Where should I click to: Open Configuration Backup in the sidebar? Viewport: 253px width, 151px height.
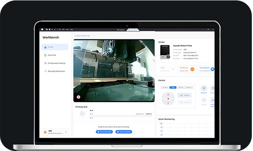click(55, 63)
